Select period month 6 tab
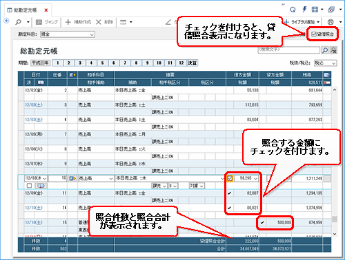 114,63
